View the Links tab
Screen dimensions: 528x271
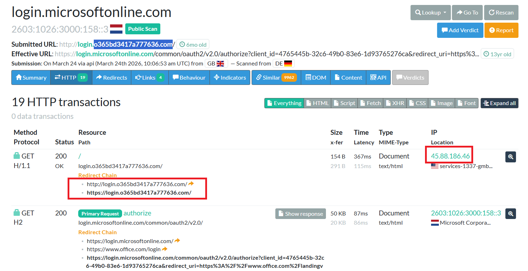pos(150,77)
